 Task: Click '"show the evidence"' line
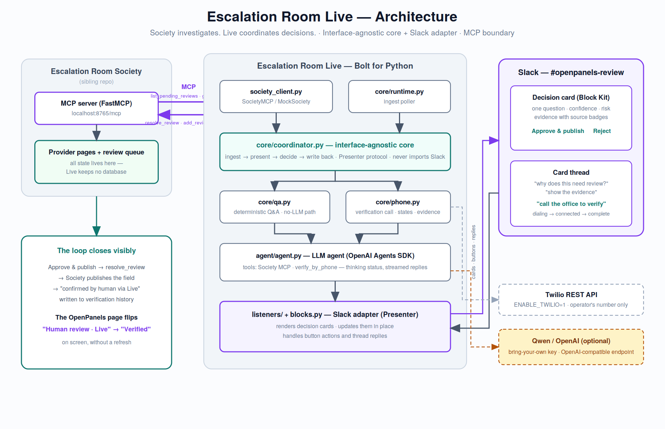(x=571, y=192)
